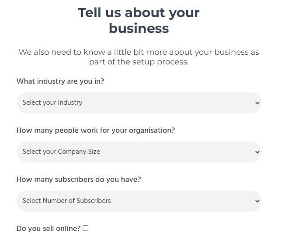Click the "Select Number of Subscribers" placeholder text
Image resolution: width=285 pixels, height=234 pixels.
pyautogui.click(x=66, y=201)
